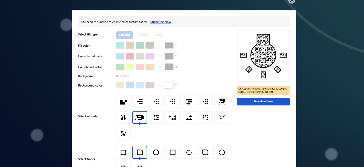Pick the gray-green Fill color swatch

click(150, 46)
